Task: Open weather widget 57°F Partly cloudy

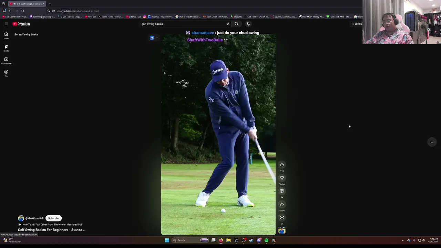Action: click(x=12, y=240)
